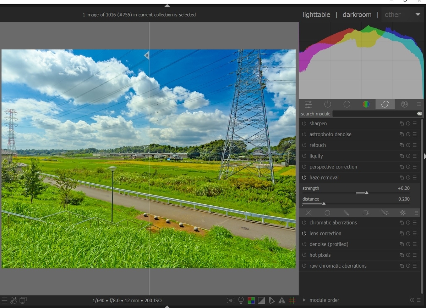Image resolution: width=426 pixels, height=308 pixels.
Task: Expand the module order section
Action: coord(304,300)
